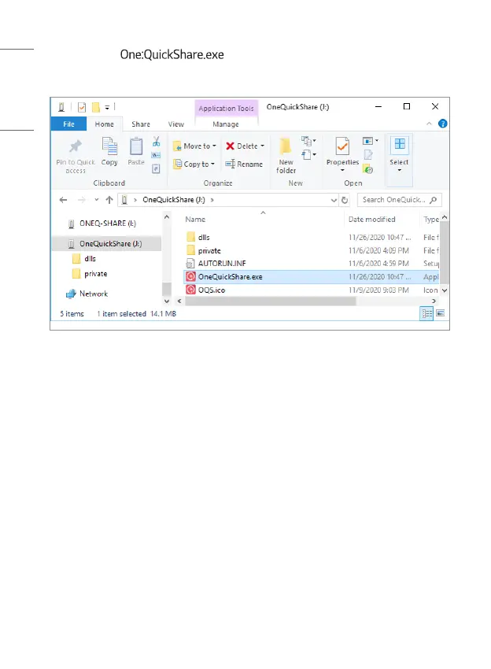Open the File tab
Screen dimensions: 491x669
[x=68, y=124]
